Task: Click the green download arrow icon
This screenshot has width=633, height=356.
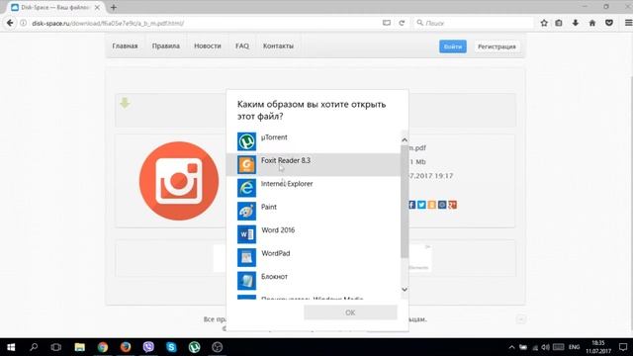Action: click(x=125, y=103)
